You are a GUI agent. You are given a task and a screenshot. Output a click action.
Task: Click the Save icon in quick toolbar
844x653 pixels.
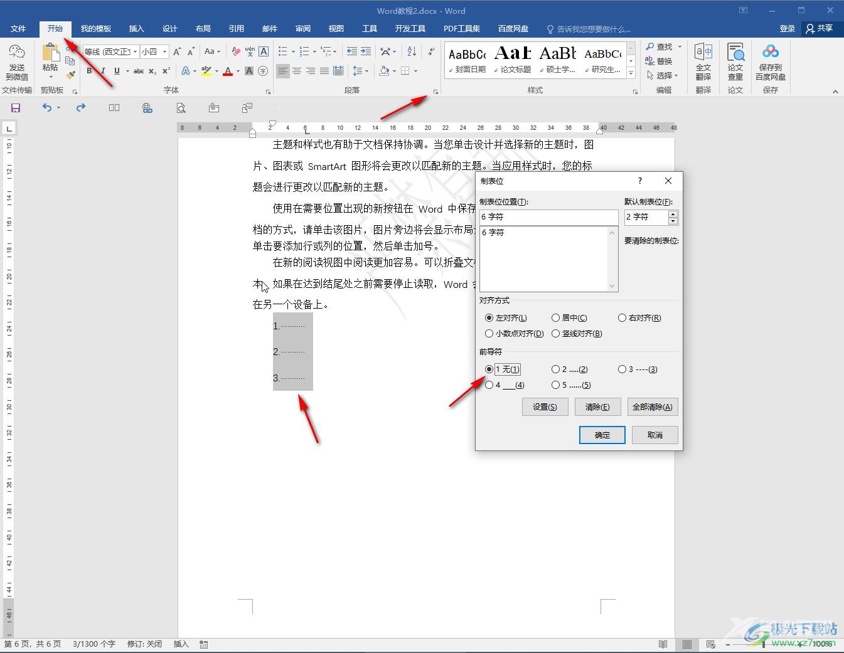click(16, 108)
